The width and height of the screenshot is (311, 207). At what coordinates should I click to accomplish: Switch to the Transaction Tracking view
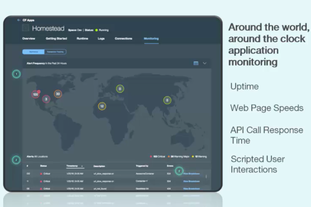pyautogui.click(x=55, y=52)
